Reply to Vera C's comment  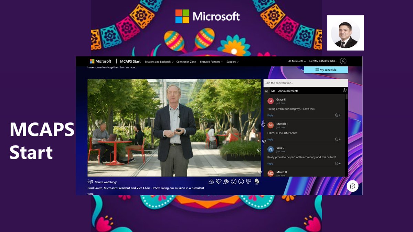click(x=270, y=164)
